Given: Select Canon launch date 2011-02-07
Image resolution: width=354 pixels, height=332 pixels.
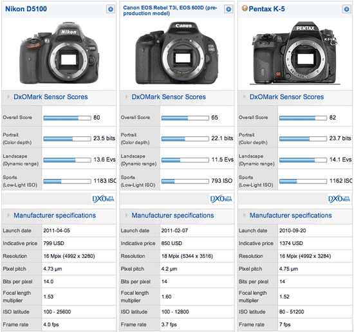Looking at the screenshot, I should coord(174,230).
